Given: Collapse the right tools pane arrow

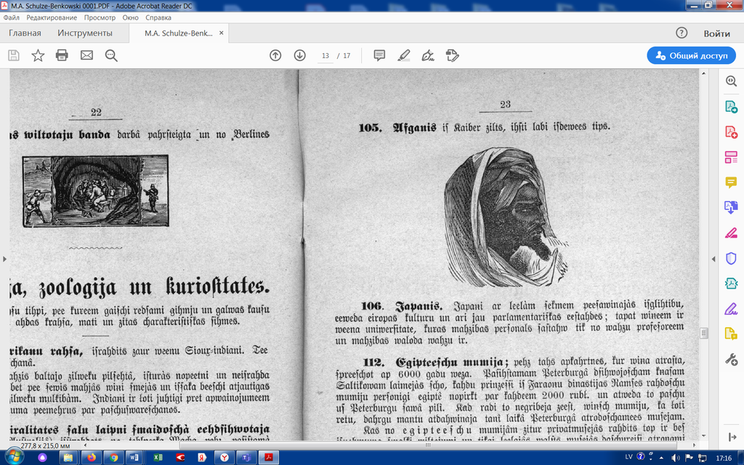Looking at the screenshot, I should click(x=712, y=257).
